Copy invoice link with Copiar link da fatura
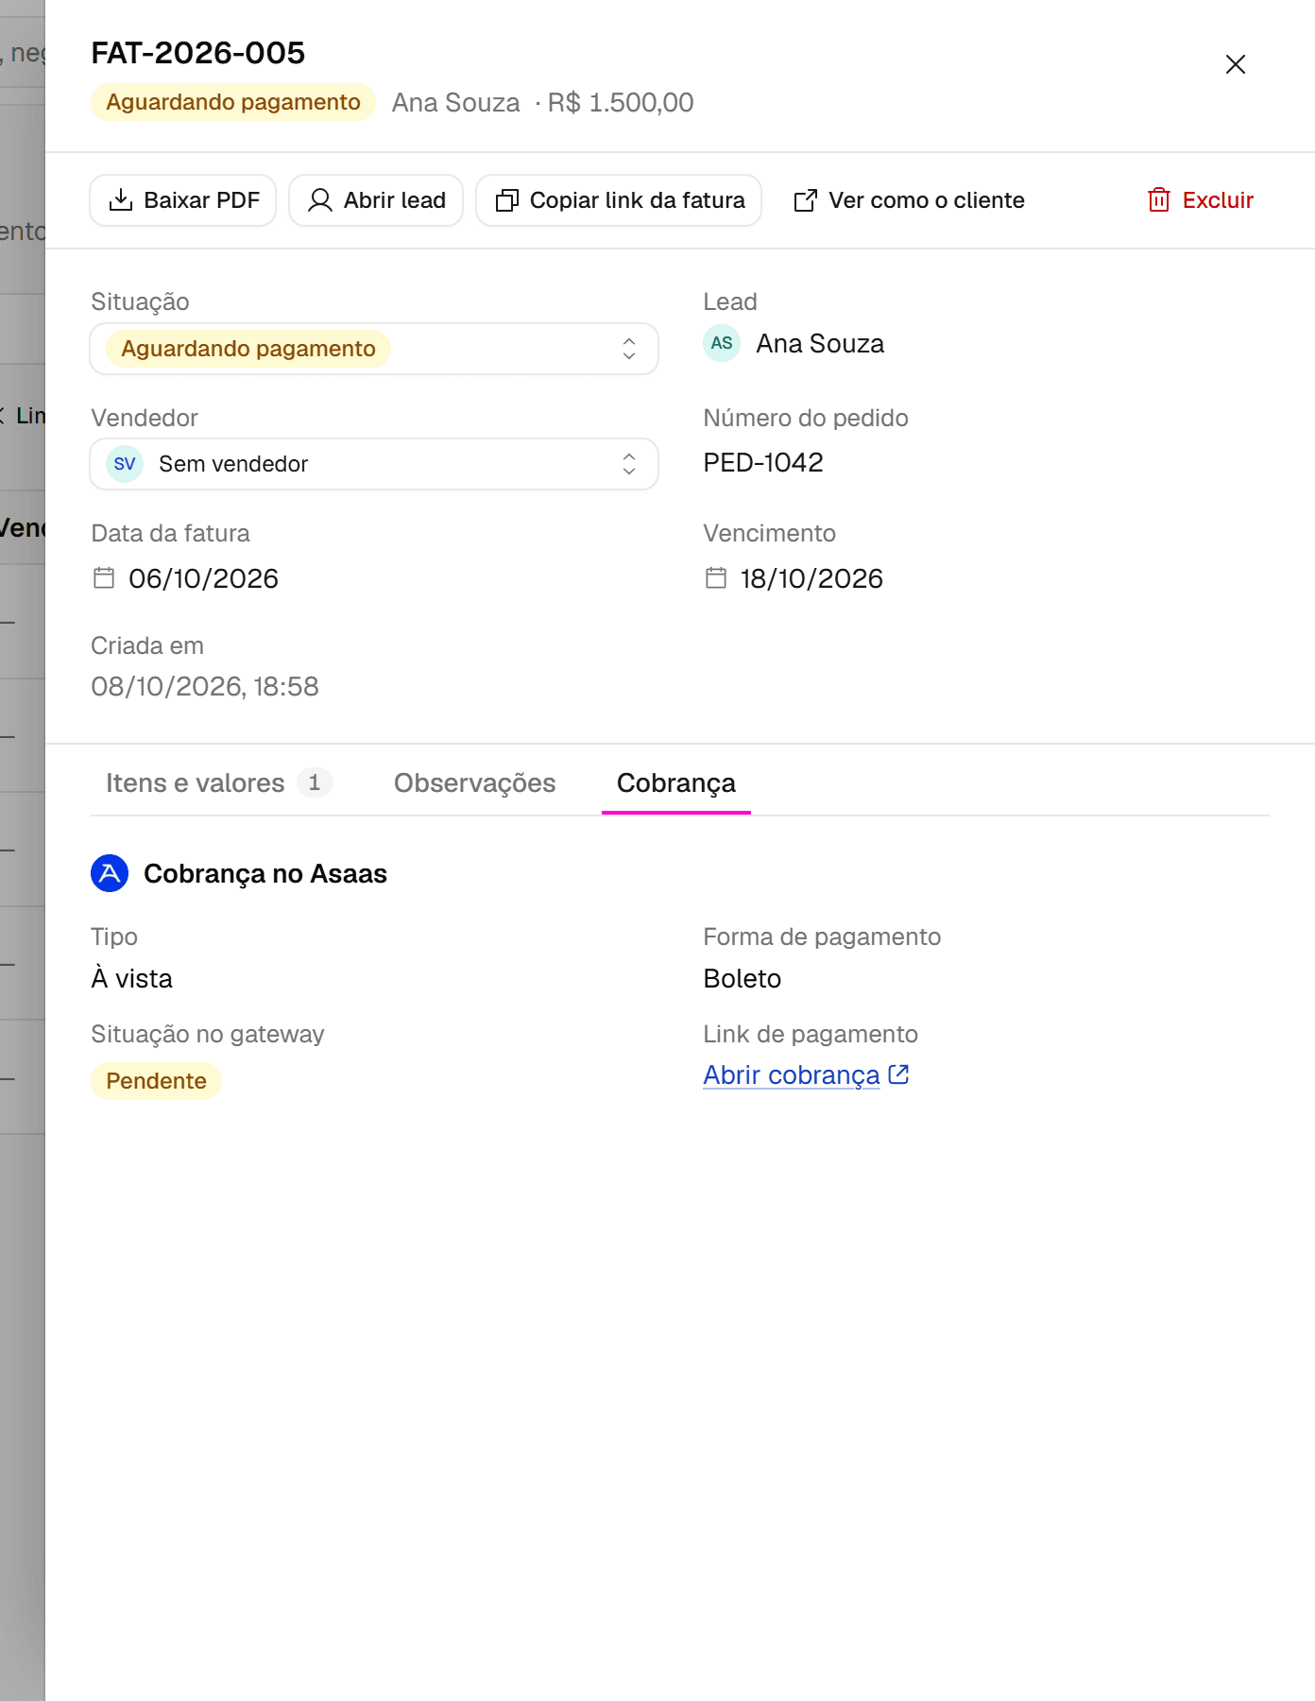 click(x=619, y=200)
